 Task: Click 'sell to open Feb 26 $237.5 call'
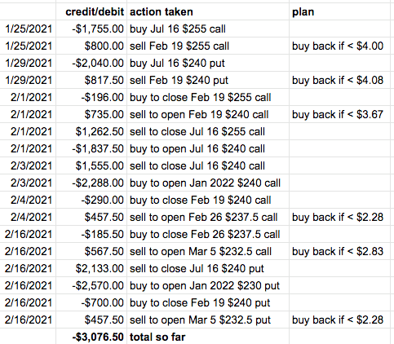(208, 217)
